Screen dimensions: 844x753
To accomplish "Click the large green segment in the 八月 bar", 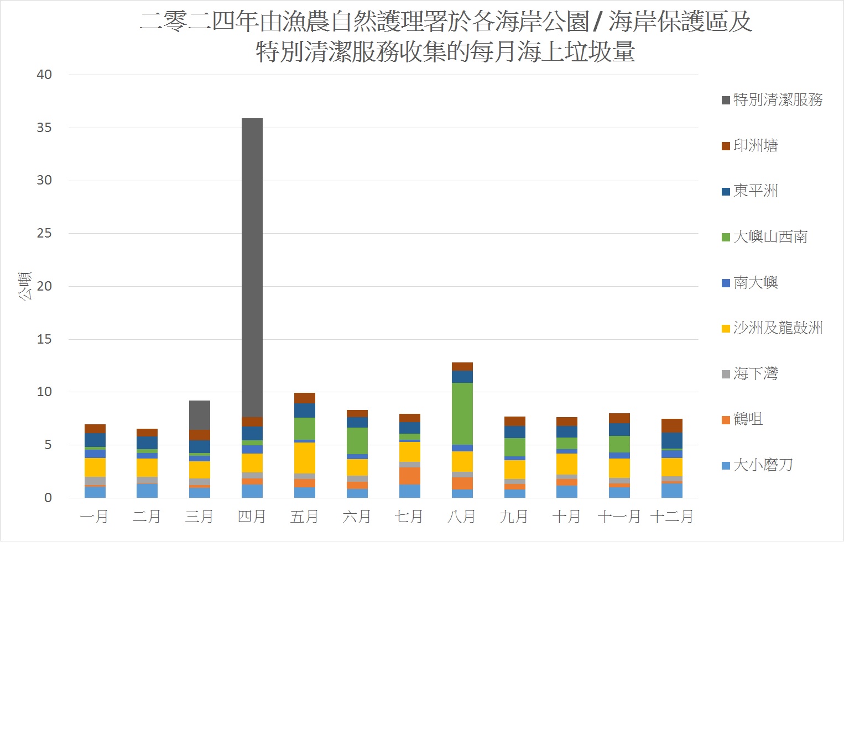I will pos(462,414).
